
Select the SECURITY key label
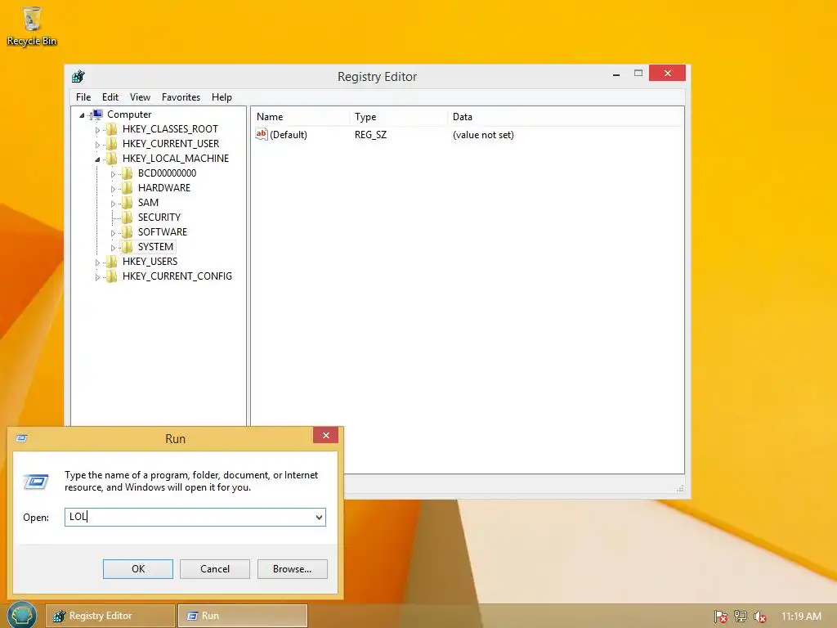coord(159,218)
